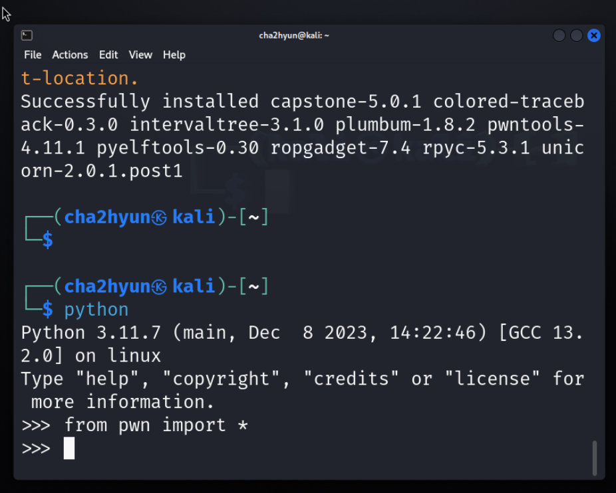Click the "from pwn import *" line

156,425
